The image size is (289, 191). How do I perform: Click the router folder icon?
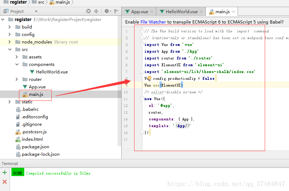pyautogui.click(x=25, y=79)
